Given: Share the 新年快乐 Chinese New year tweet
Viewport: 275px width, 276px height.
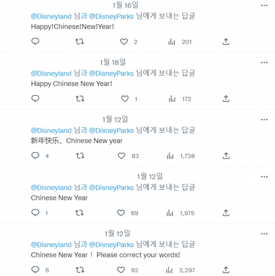Looking at the screenshot, I should (x=226, y=156).
